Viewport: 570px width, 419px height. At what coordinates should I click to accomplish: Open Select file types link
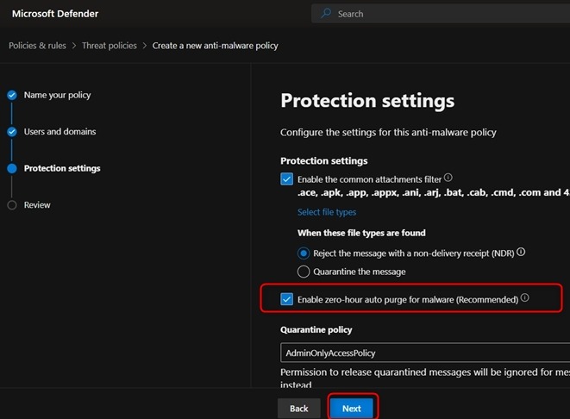coord(327,212)
